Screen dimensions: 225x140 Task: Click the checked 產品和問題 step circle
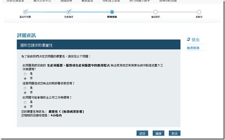tap(25, 12)
